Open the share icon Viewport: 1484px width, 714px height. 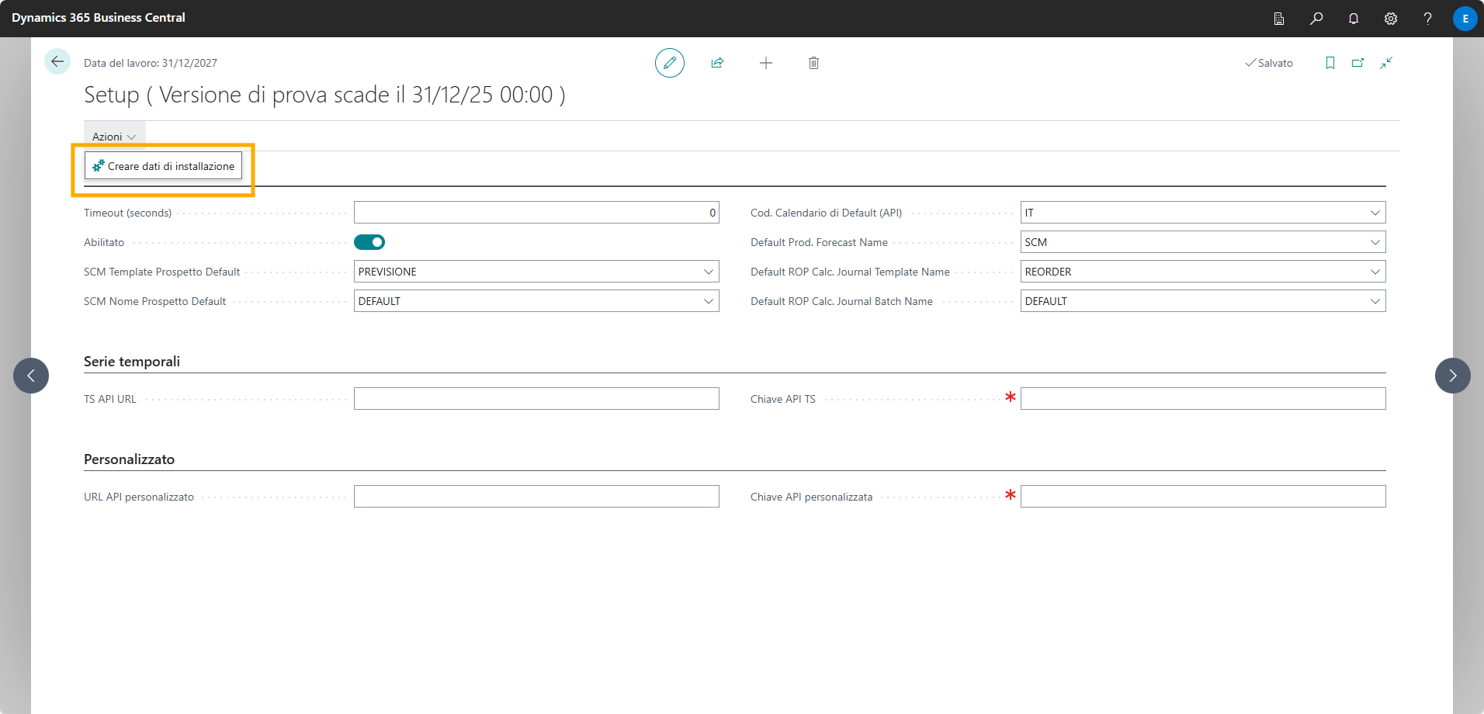point(717,63)
